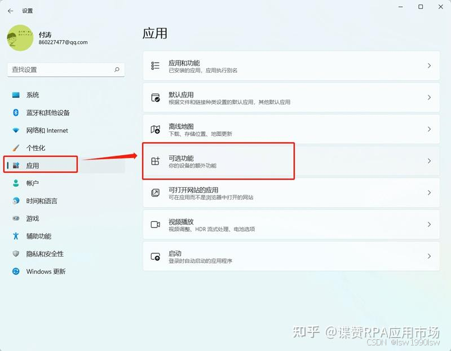Click the account name 付涛
Screen dimensions: 451x351
(x=45, y=34)
